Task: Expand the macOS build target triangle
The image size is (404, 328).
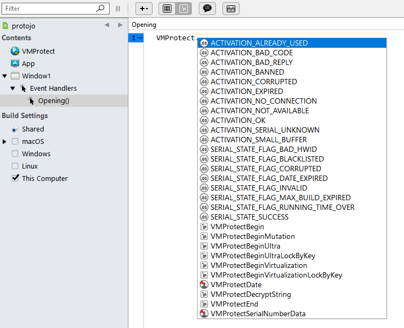Action: coord(4,141)
